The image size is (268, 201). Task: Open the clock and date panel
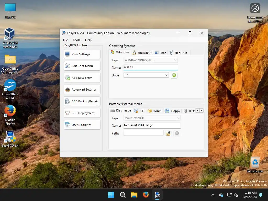(249, 195)
